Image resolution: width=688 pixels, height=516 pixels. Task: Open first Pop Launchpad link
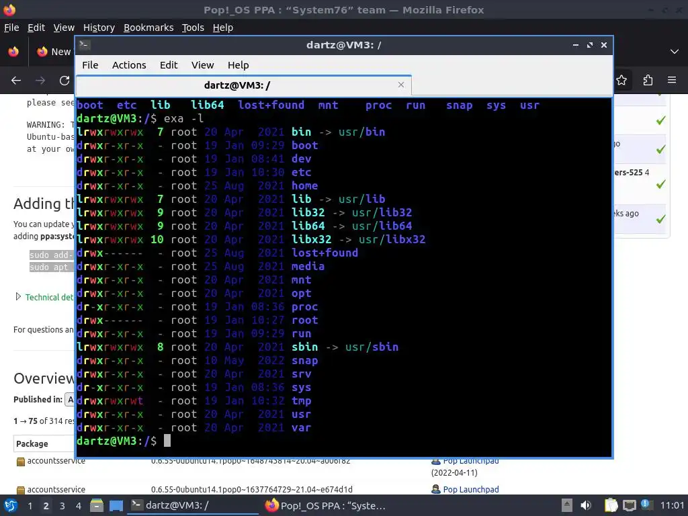click(471, 461)
